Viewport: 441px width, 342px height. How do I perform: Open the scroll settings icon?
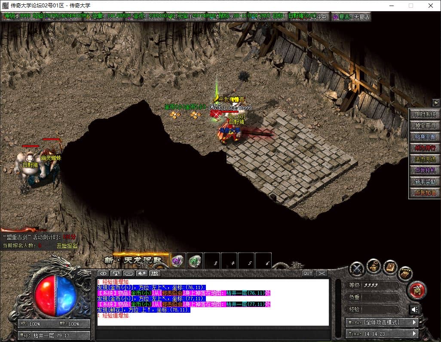pyautogui.click(x=405, y=273)
